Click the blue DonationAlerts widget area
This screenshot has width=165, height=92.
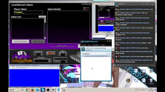click(34, 78)
